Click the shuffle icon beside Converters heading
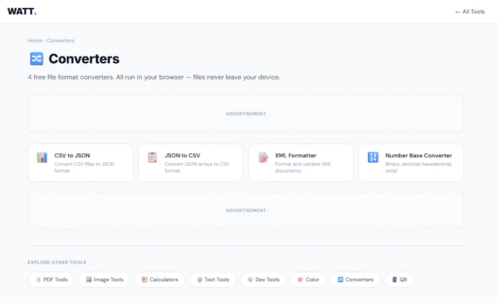Image resolution: width=497 pixels, height=303 pixels. pyautogui.click(x=37, y=58)
